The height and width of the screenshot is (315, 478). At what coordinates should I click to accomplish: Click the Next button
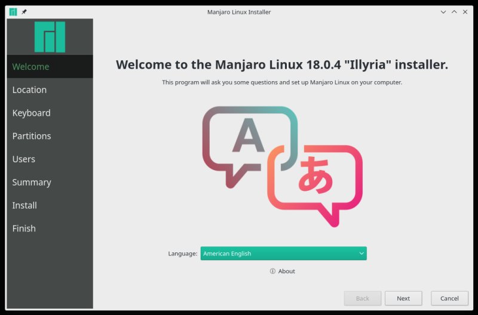click(403, 298)
